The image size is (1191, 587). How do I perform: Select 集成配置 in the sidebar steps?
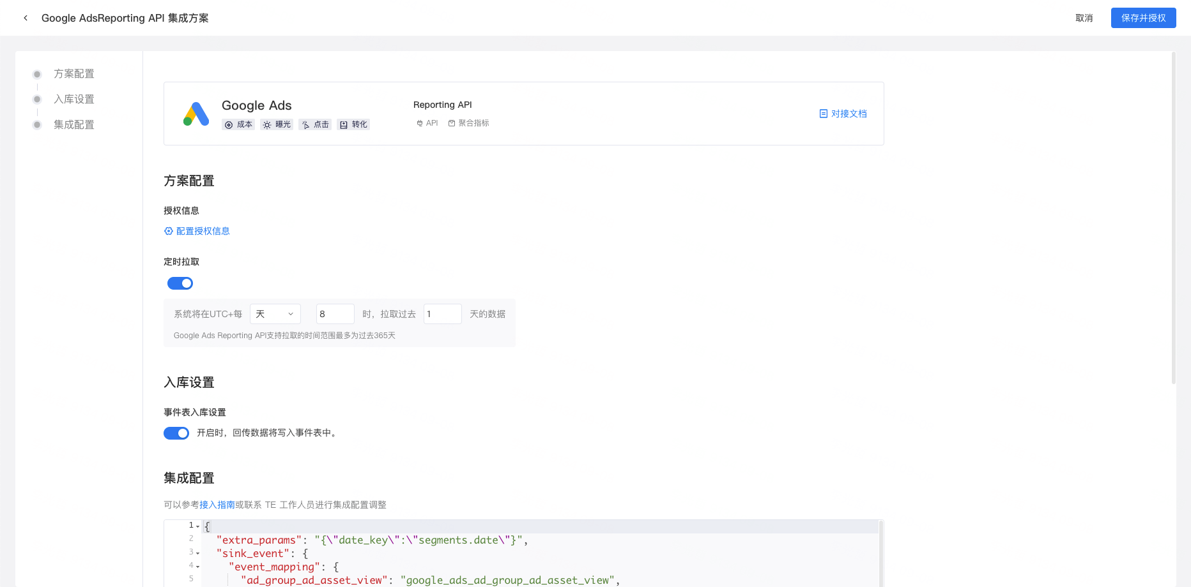(x=74, y=124)
